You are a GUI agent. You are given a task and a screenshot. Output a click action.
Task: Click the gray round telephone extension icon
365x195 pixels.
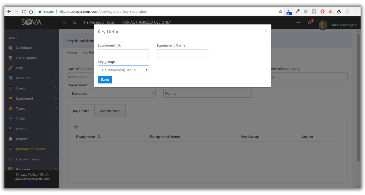tap(348, 11)
